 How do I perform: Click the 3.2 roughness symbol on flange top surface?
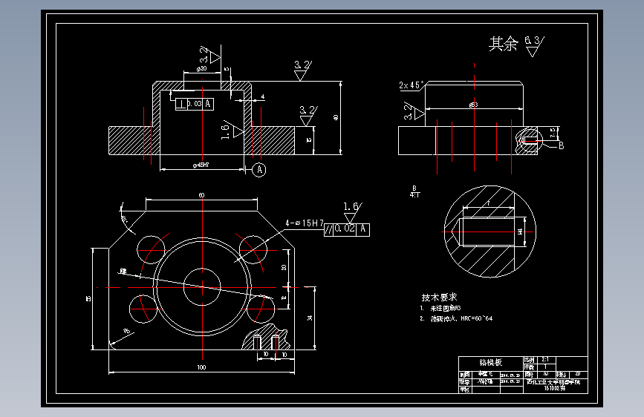coord(308,116)
